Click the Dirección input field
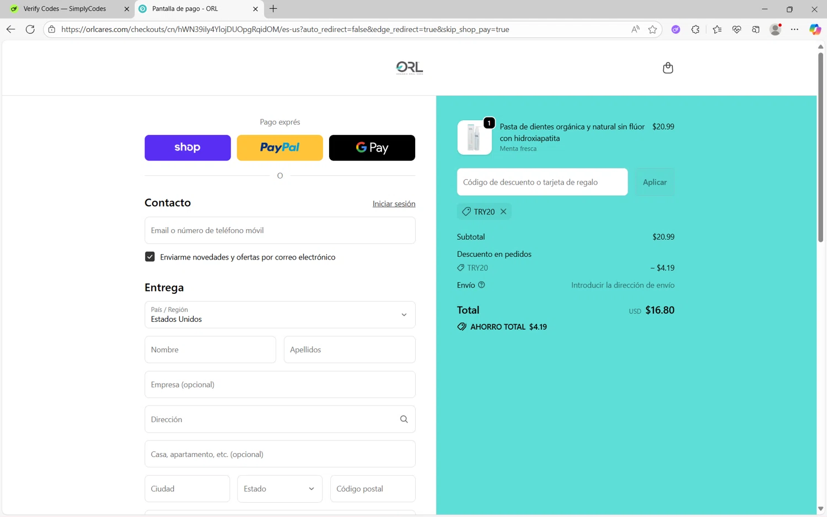 click(280, 419)
